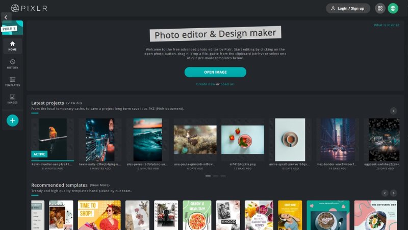Choose the teal coffee cafe template
The image size is (408, 230).
pyautogui.click(x=328, y=215)
